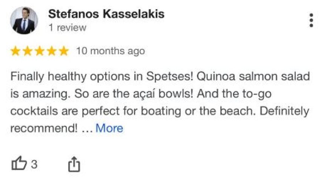The image size is (332, 180).
Task: Click the thumbs-up like icon
Action: (19, 164)
